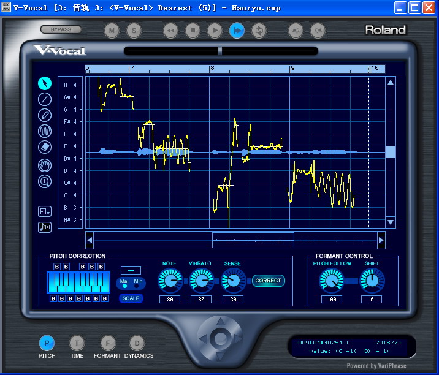This screenshot has width=439, height=375.
Task: Switch to the FORMANT edit mode
Action: 108,343
